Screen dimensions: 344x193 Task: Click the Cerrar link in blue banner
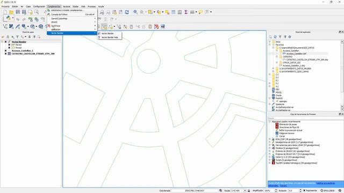tap(283, 185)
